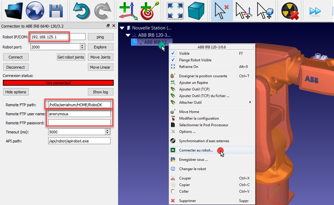Close the Connection to ABB IRB panel
Image resolution: width=334 pixels, height=205 pixels.
(114, 26)
